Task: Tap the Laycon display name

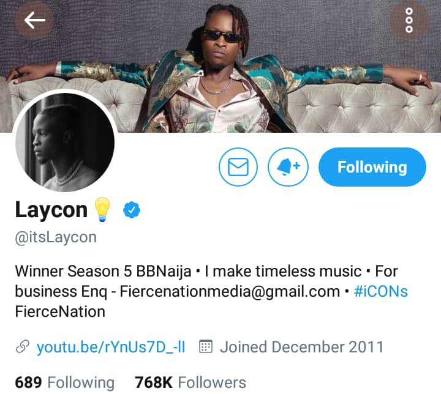Action: click(x=51, y=210)
